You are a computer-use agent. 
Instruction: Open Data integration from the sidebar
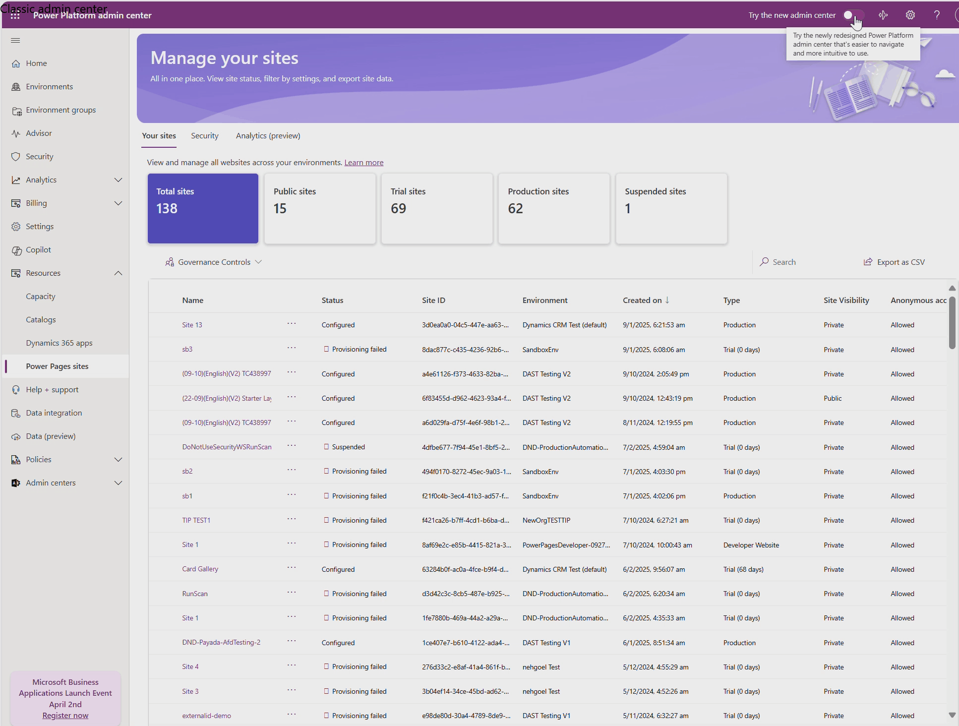(54, 413)
